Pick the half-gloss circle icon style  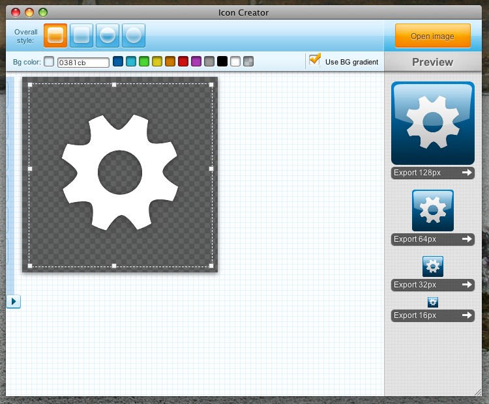(108, 36)
